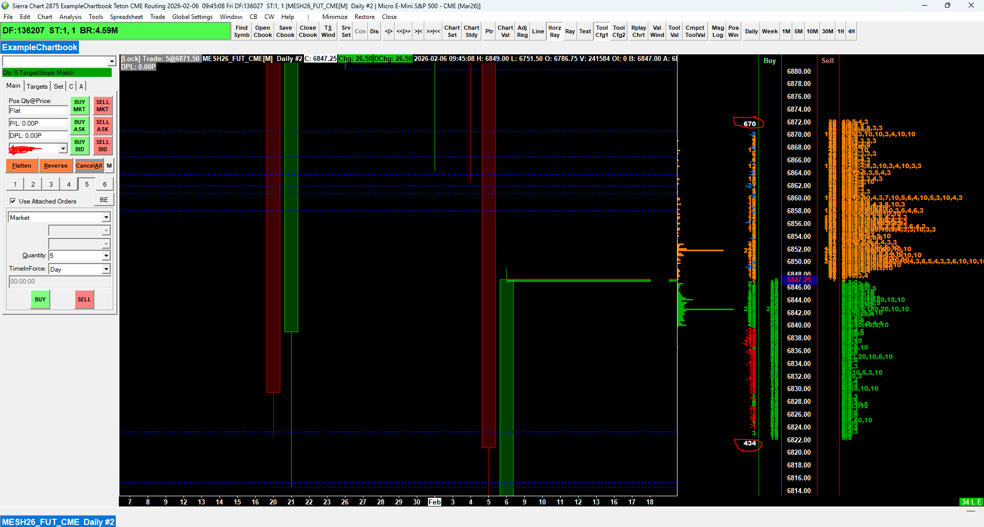Expand the Quantity dropdown

click(x=106, y=255)
